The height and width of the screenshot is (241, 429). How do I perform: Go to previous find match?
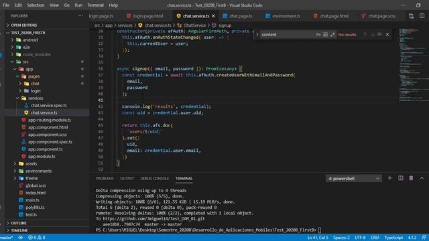(365, 34)
